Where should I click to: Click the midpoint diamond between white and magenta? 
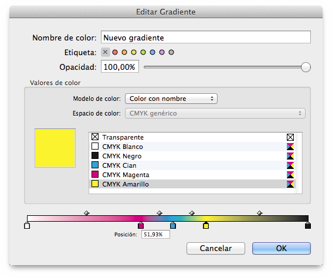[86, 213]
